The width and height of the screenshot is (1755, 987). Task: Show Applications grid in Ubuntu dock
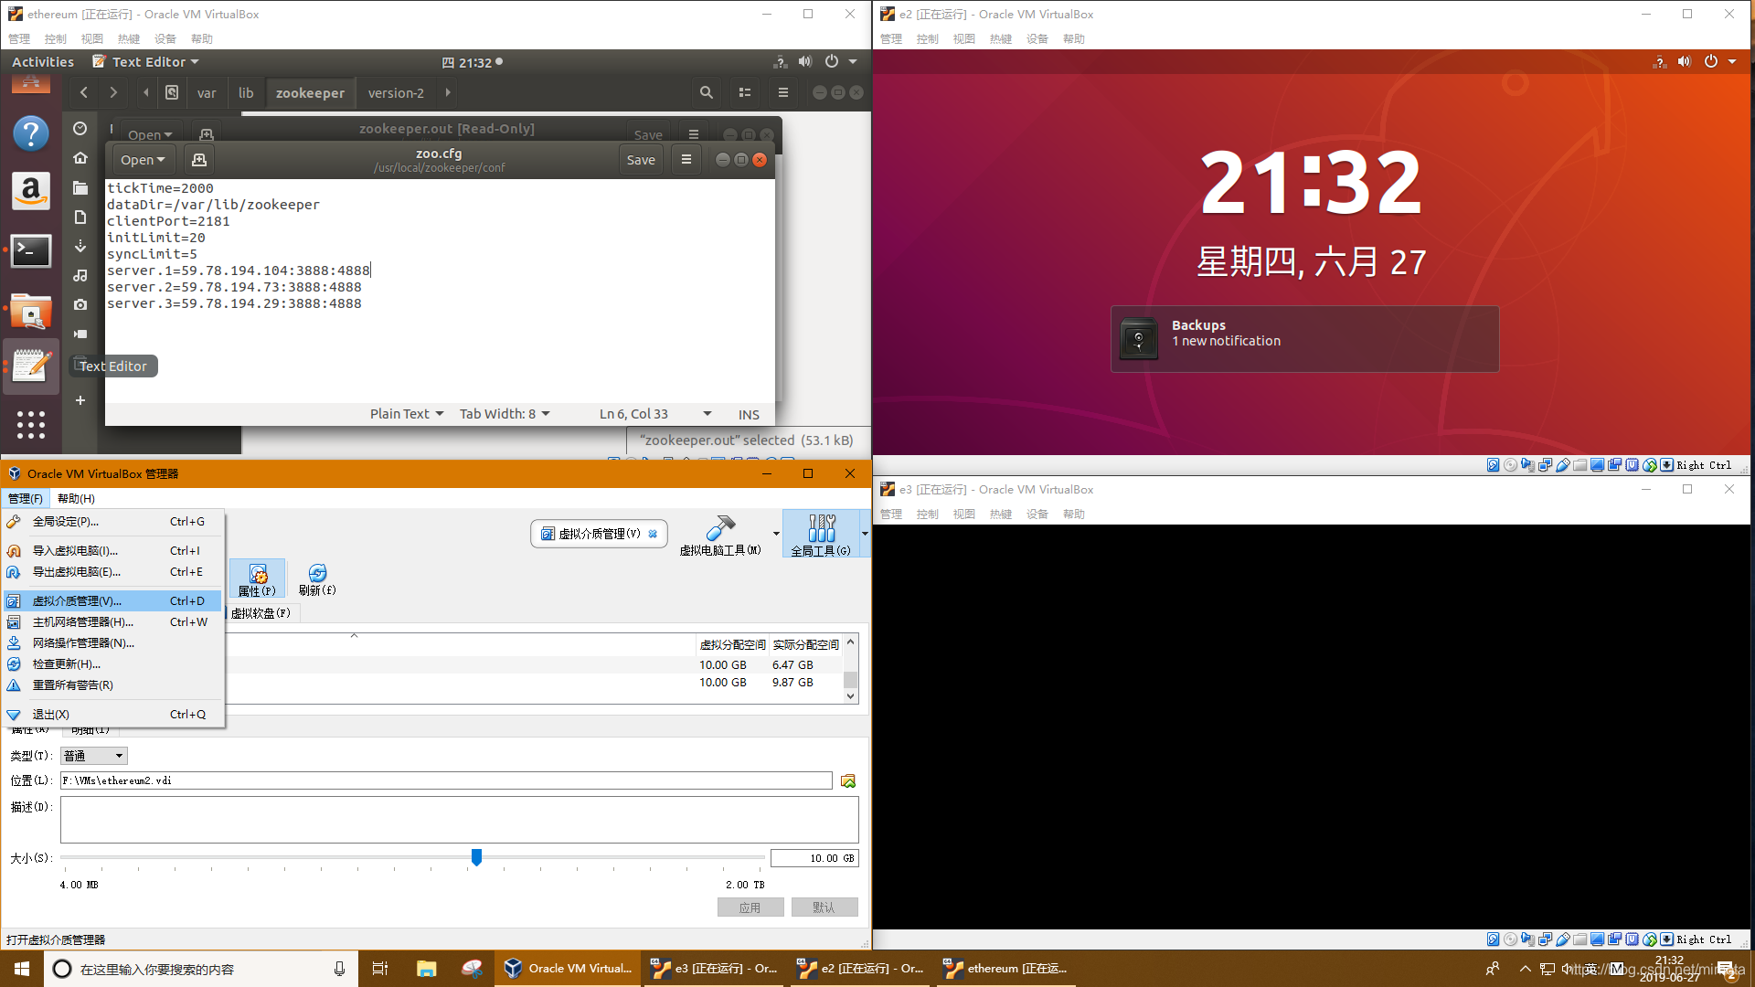(x=30, y=424)
